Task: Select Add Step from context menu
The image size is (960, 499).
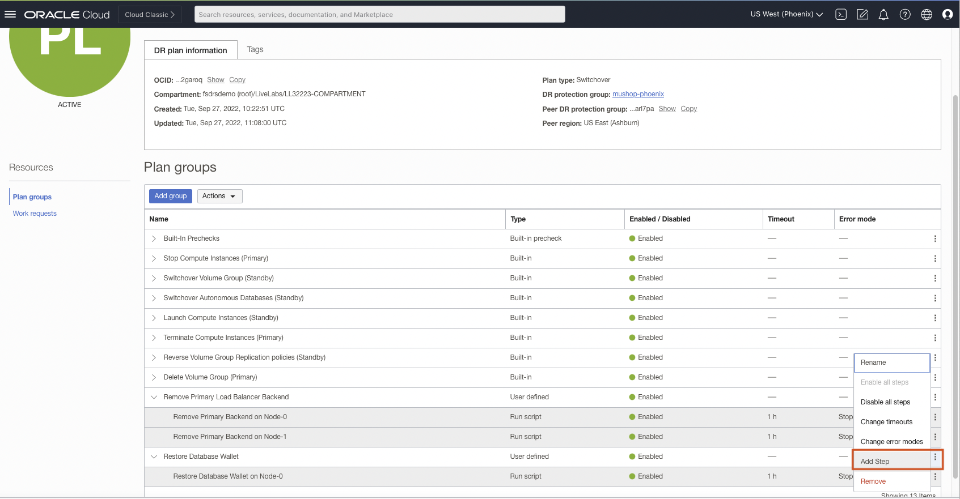Action: pos(875,462)
